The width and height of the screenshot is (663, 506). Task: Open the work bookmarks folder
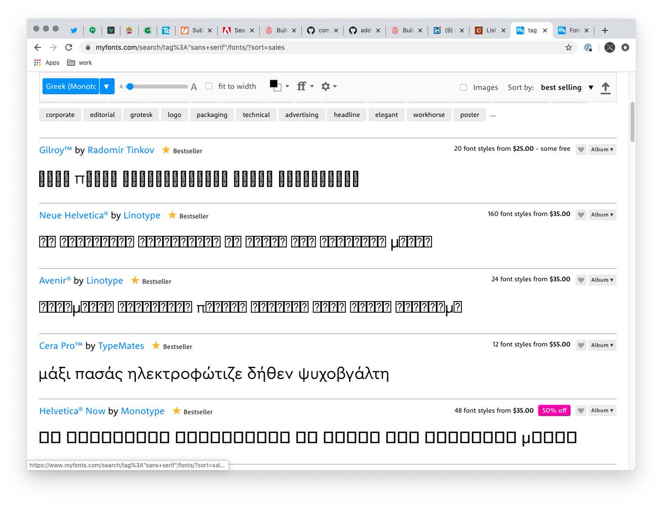click(x=80, y=62)
